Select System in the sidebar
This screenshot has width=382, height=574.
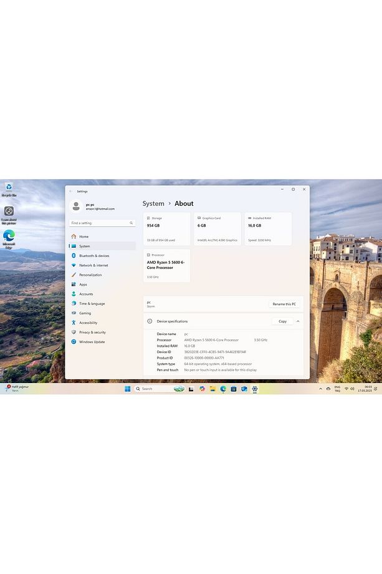[x=102, y=246]
